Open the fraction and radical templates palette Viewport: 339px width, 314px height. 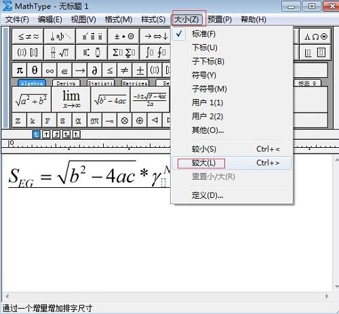tap(60, 52)
